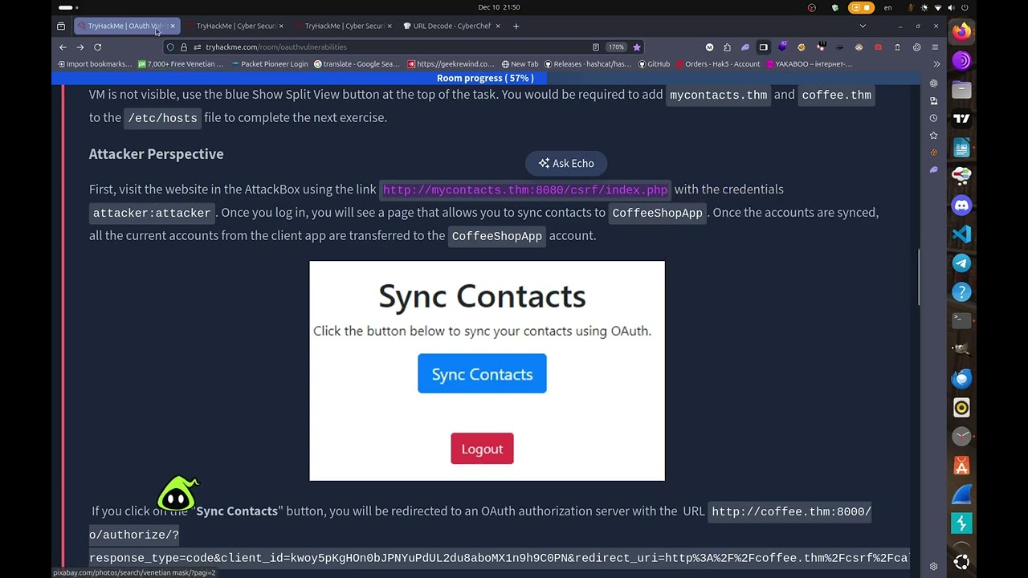Open the GitHub bookmark
1028x578 pixels.
(x=654, y=64)
